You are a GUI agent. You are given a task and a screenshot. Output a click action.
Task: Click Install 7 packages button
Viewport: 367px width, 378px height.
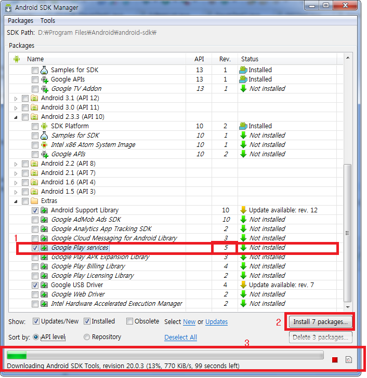click(x=320, y=321)
